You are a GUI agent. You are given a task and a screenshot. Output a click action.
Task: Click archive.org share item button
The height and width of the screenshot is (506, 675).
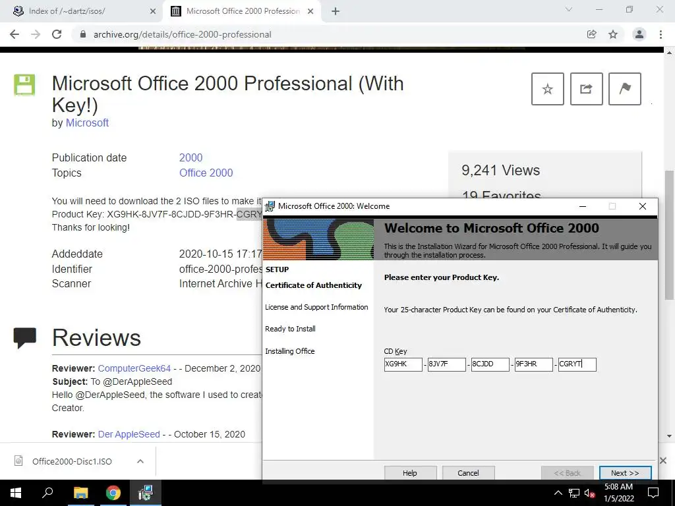pyautogui.click(x=586, y=89)
